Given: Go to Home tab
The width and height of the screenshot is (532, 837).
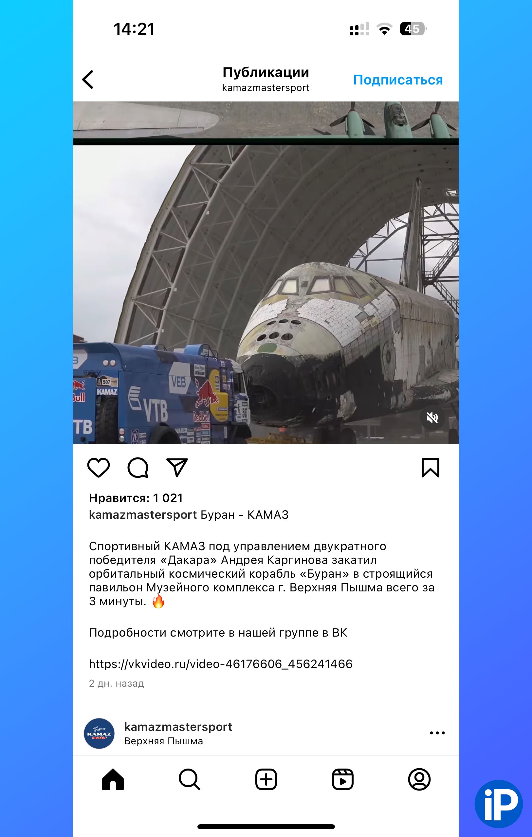Looking at the screenshot, I should [x=113, y=779].
